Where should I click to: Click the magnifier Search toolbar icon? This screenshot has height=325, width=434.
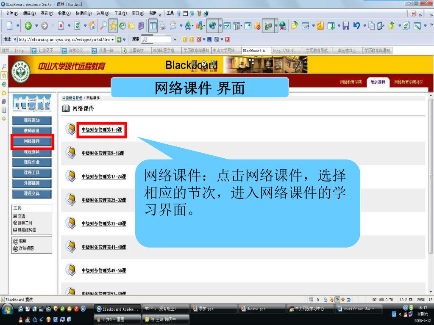(103, 26)
